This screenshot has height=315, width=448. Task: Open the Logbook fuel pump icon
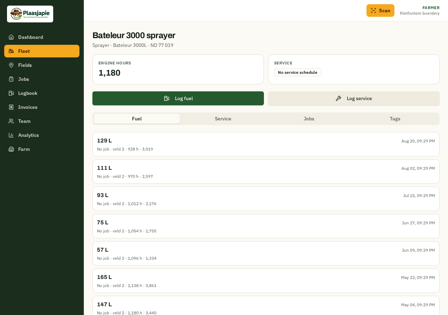(11, 93)
